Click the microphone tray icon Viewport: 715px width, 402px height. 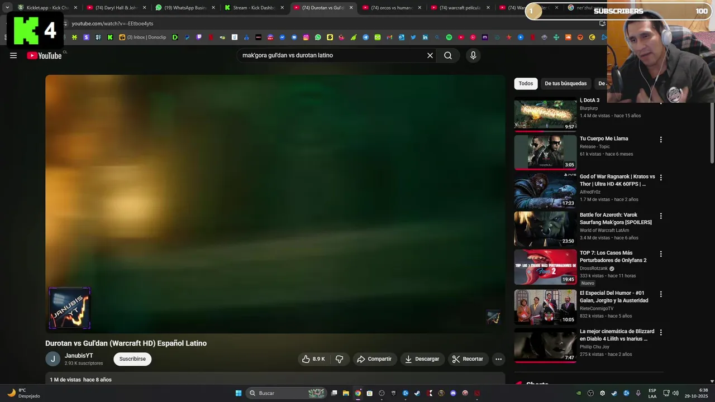(638, 393)
